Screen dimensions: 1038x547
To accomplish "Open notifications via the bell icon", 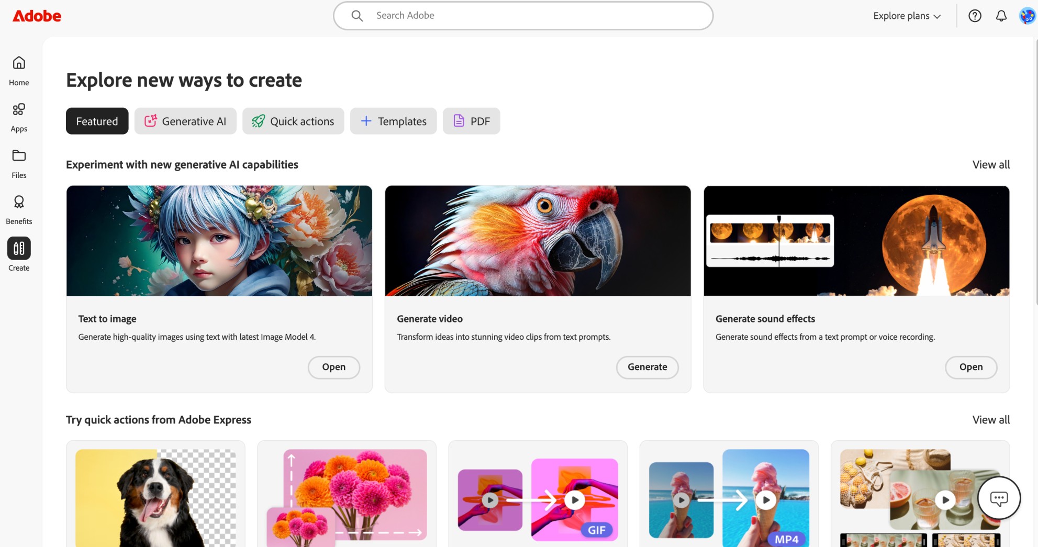I will coord(1000,16).
